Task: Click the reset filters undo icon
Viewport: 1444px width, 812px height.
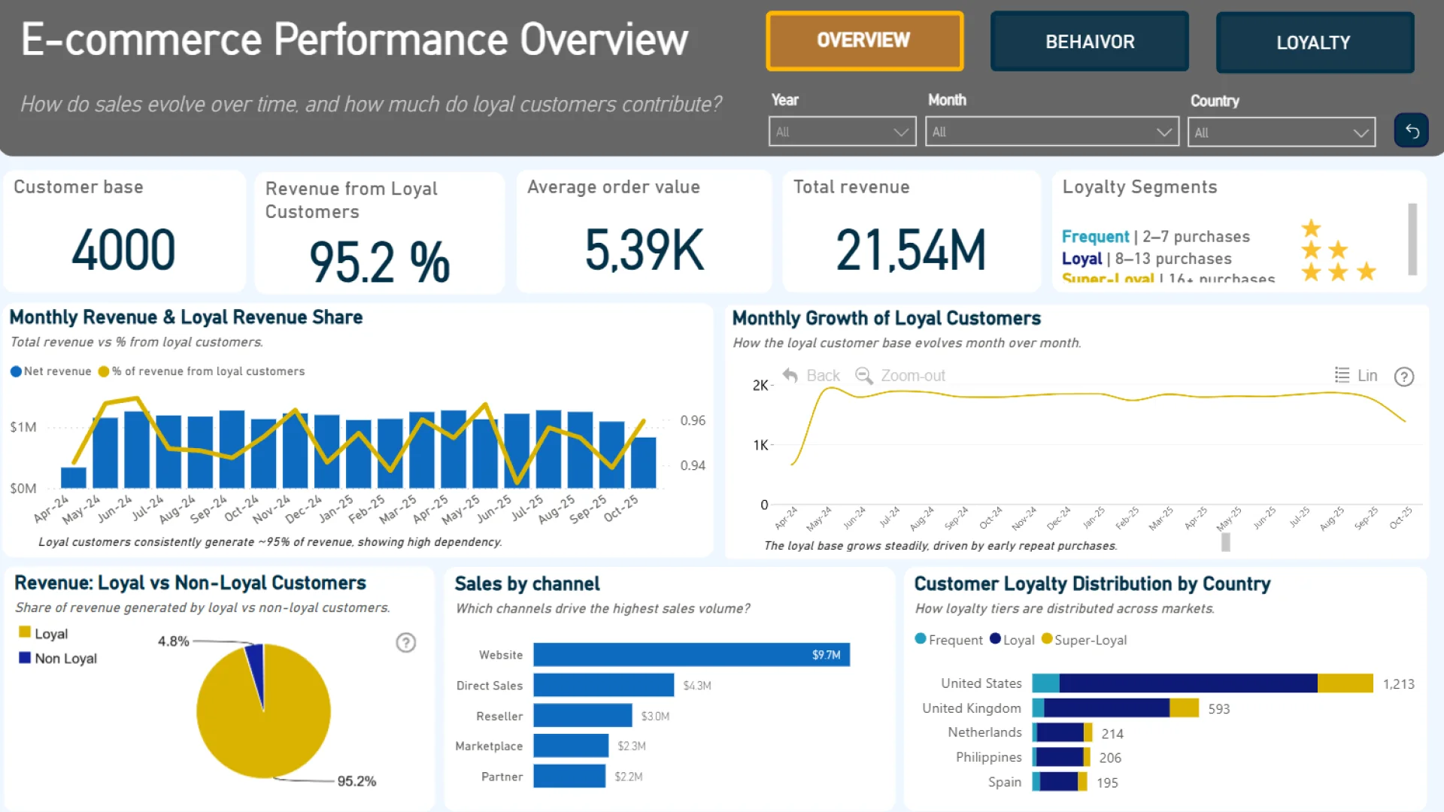Action: (x=1412, y=132)
